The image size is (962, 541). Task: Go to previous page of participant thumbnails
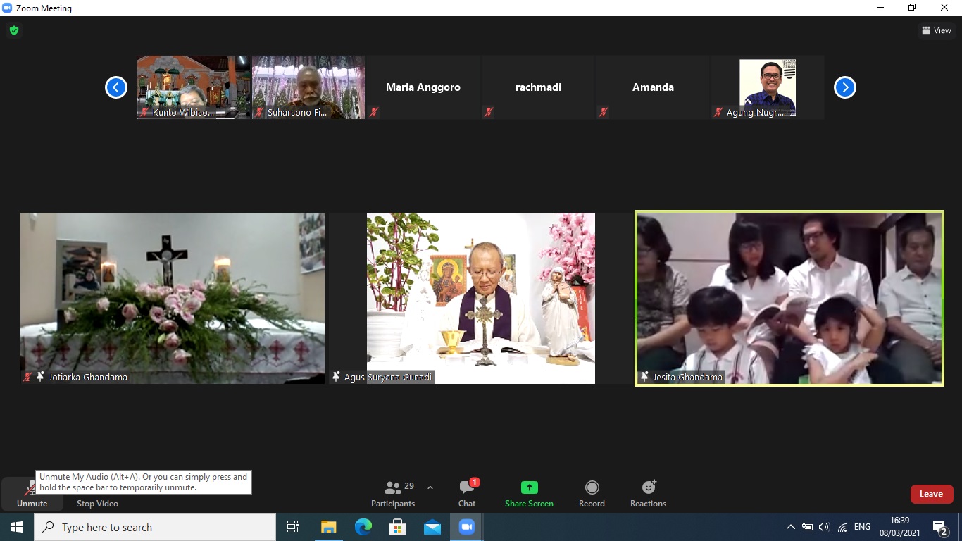click(116, 87)
